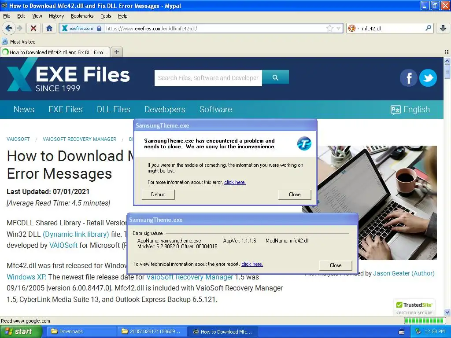Open the Software navigation link
The width and height of the screenshot is (451, 338).
(215, 109)
